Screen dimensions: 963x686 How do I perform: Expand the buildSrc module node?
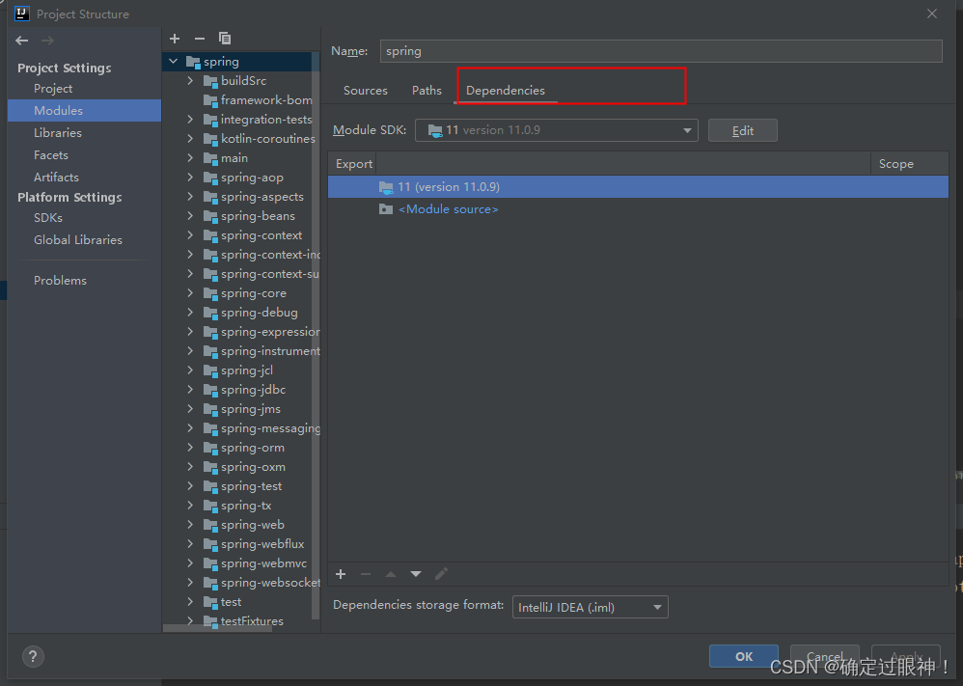click(x=190, y=81)
